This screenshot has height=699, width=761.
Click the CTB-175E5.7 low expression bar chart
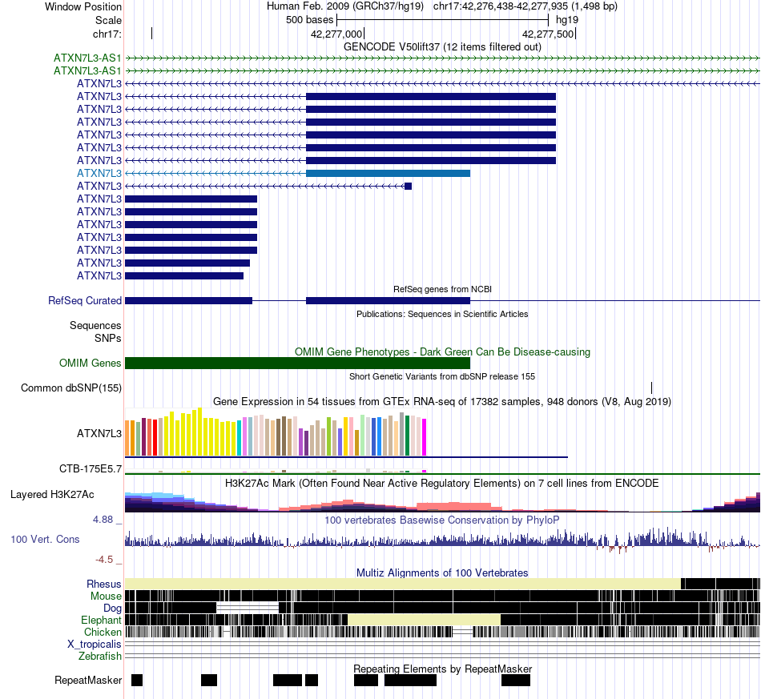point(276,471)
